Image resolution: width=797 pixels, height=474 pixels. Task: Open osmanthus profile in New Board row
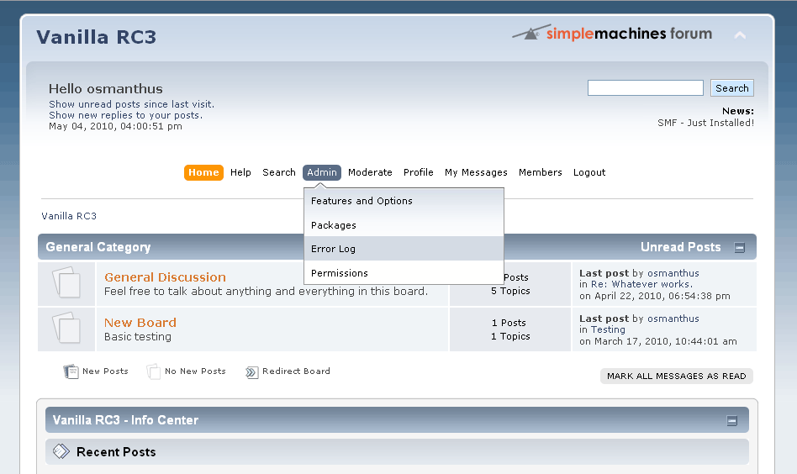point(673,319)
